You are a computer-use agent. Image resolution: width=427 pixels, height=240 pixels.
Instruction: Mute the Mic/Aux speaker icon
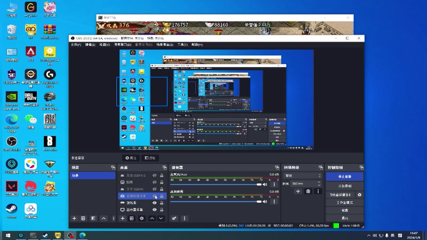pyautogui.click(x=265, y=185)
